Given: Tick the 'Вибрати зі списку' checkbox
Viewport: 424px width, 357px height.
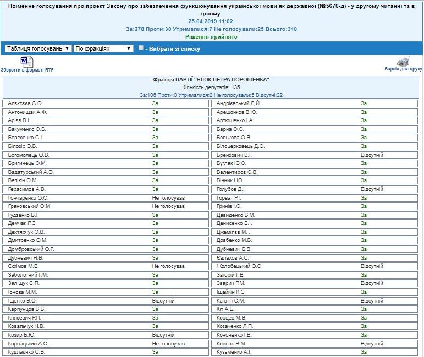Looking at the screenshot, I should 141,48.
